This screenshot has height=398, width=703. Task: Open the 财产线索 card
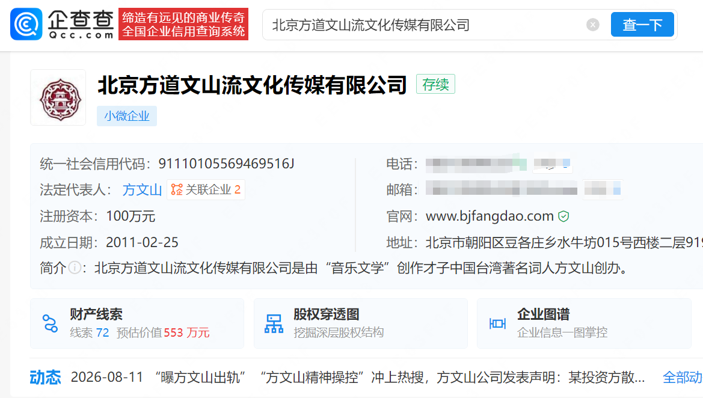pyautogui.click(x=137, y=323)
